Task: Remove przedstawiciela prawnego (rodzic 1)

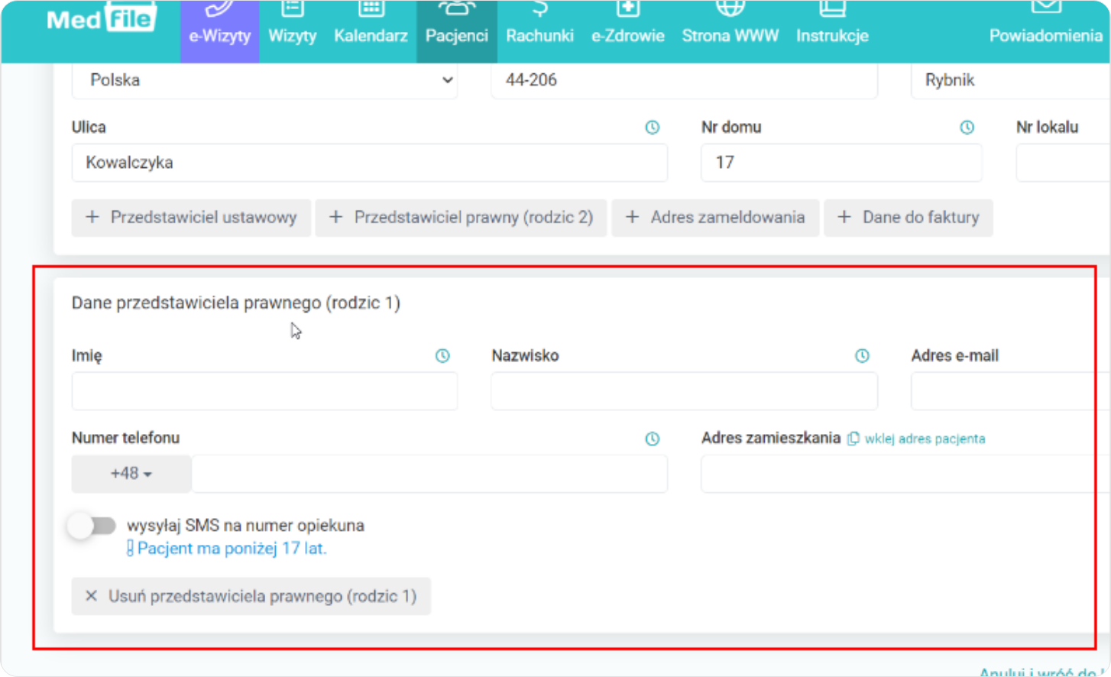Action: coord(251,597)
